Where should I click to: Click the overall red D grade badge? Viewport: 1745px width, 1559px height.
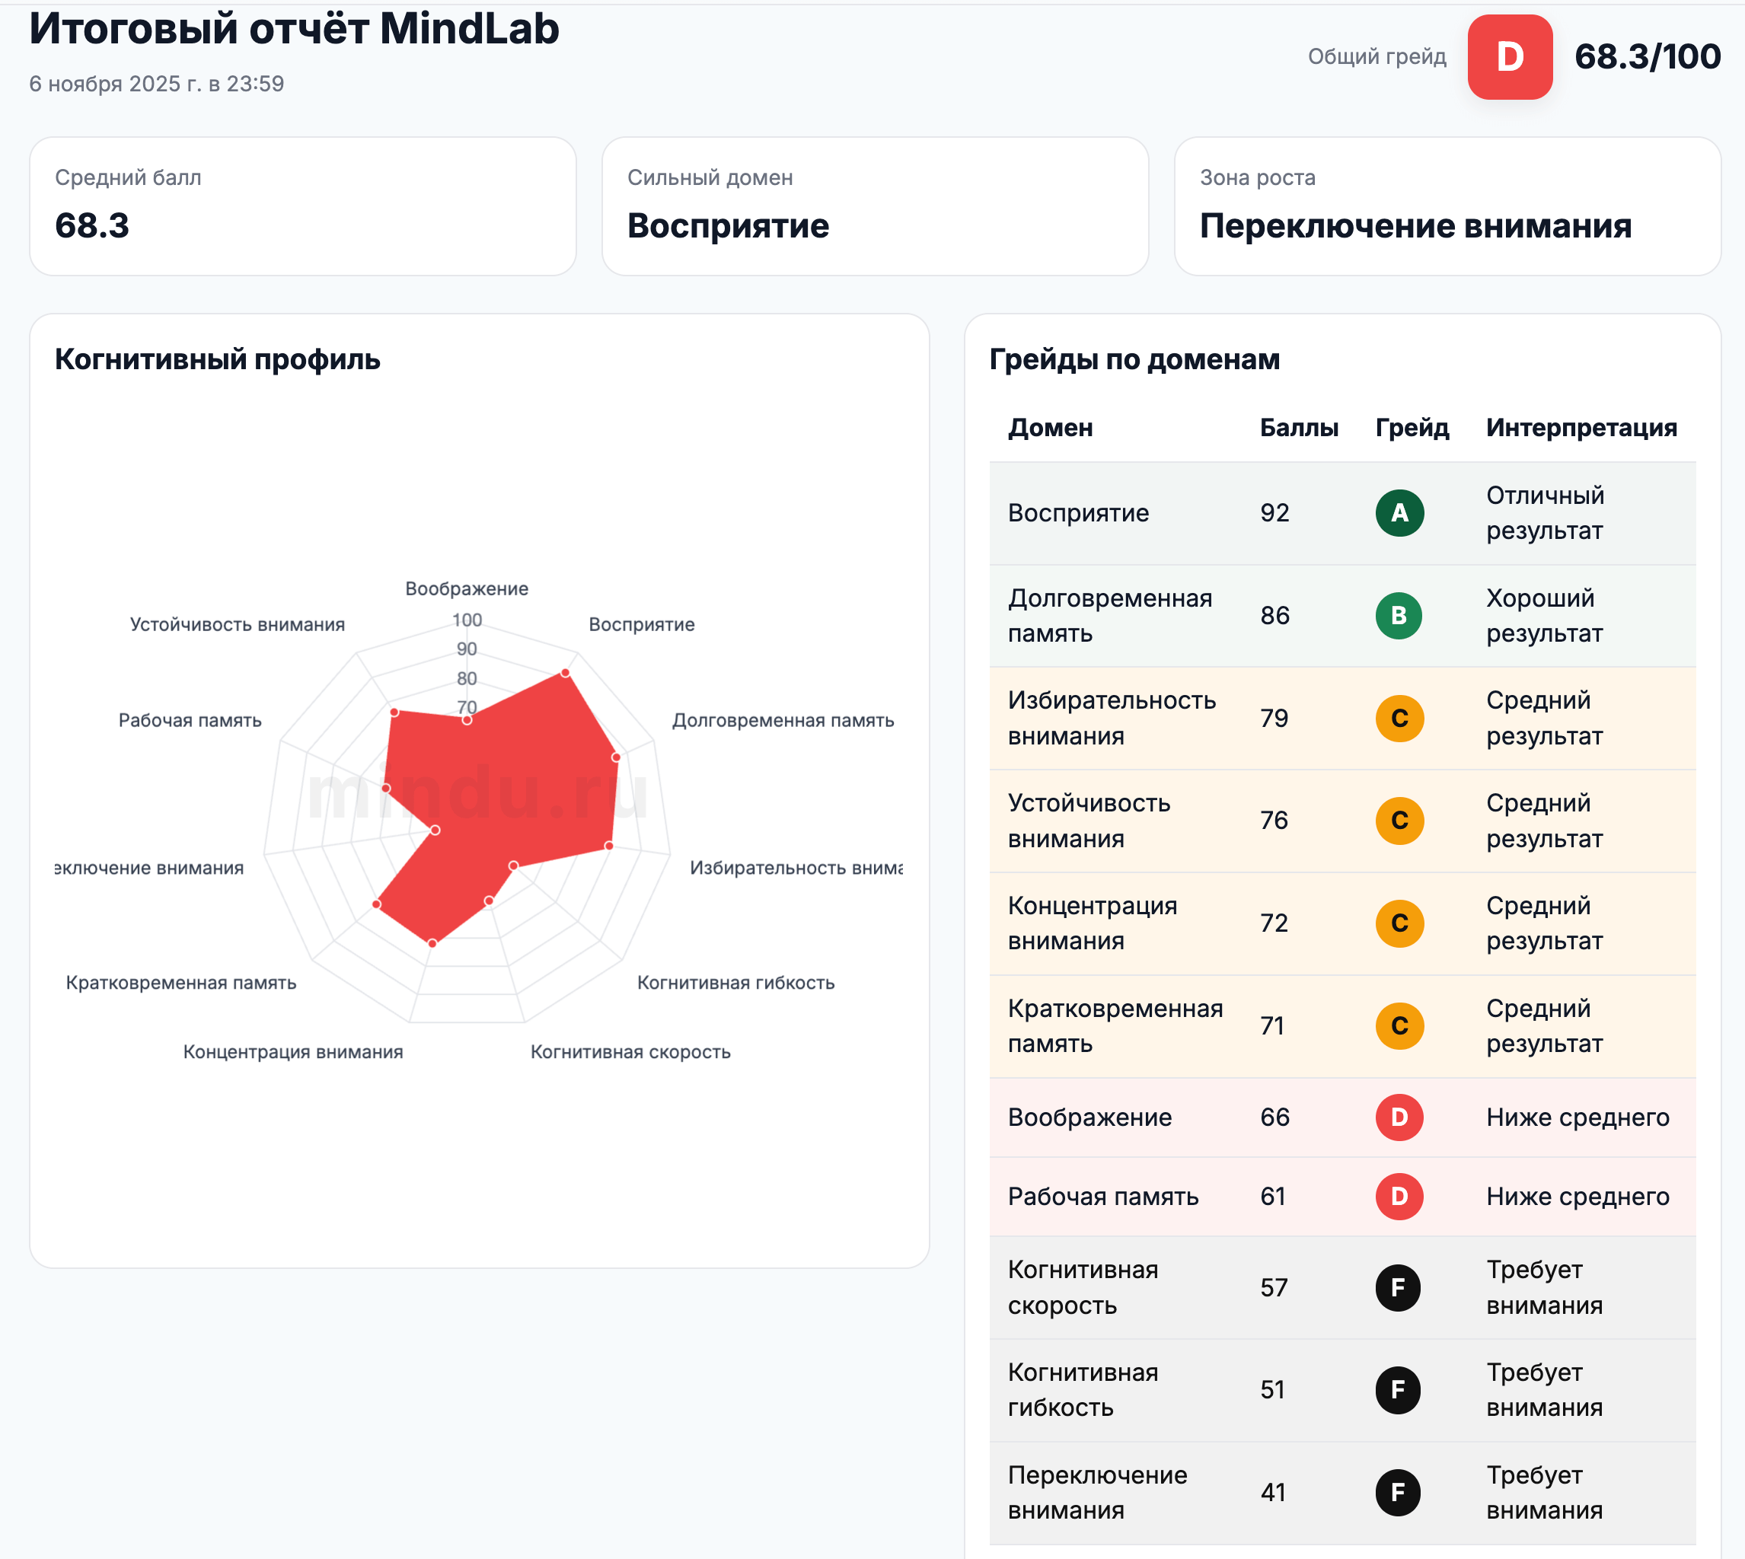(x=1510, y=57)
